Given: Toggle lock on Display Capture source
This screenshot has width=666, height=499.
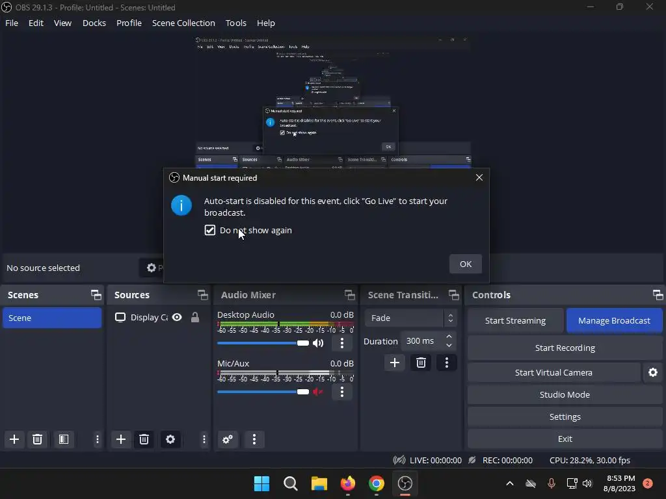Looking at the screenshot, I should point(195,317).
